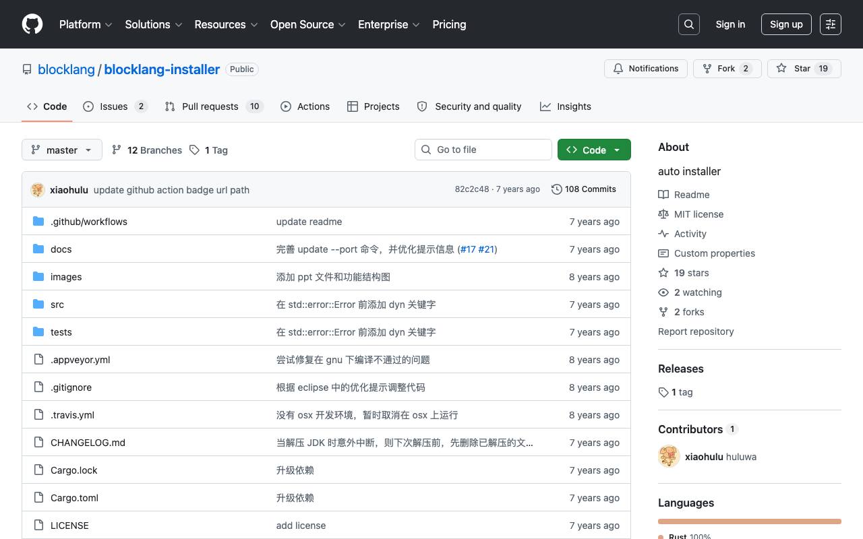The image size is (863, 539).
Task: Focus the Go to file field
Action: [483, 150]
